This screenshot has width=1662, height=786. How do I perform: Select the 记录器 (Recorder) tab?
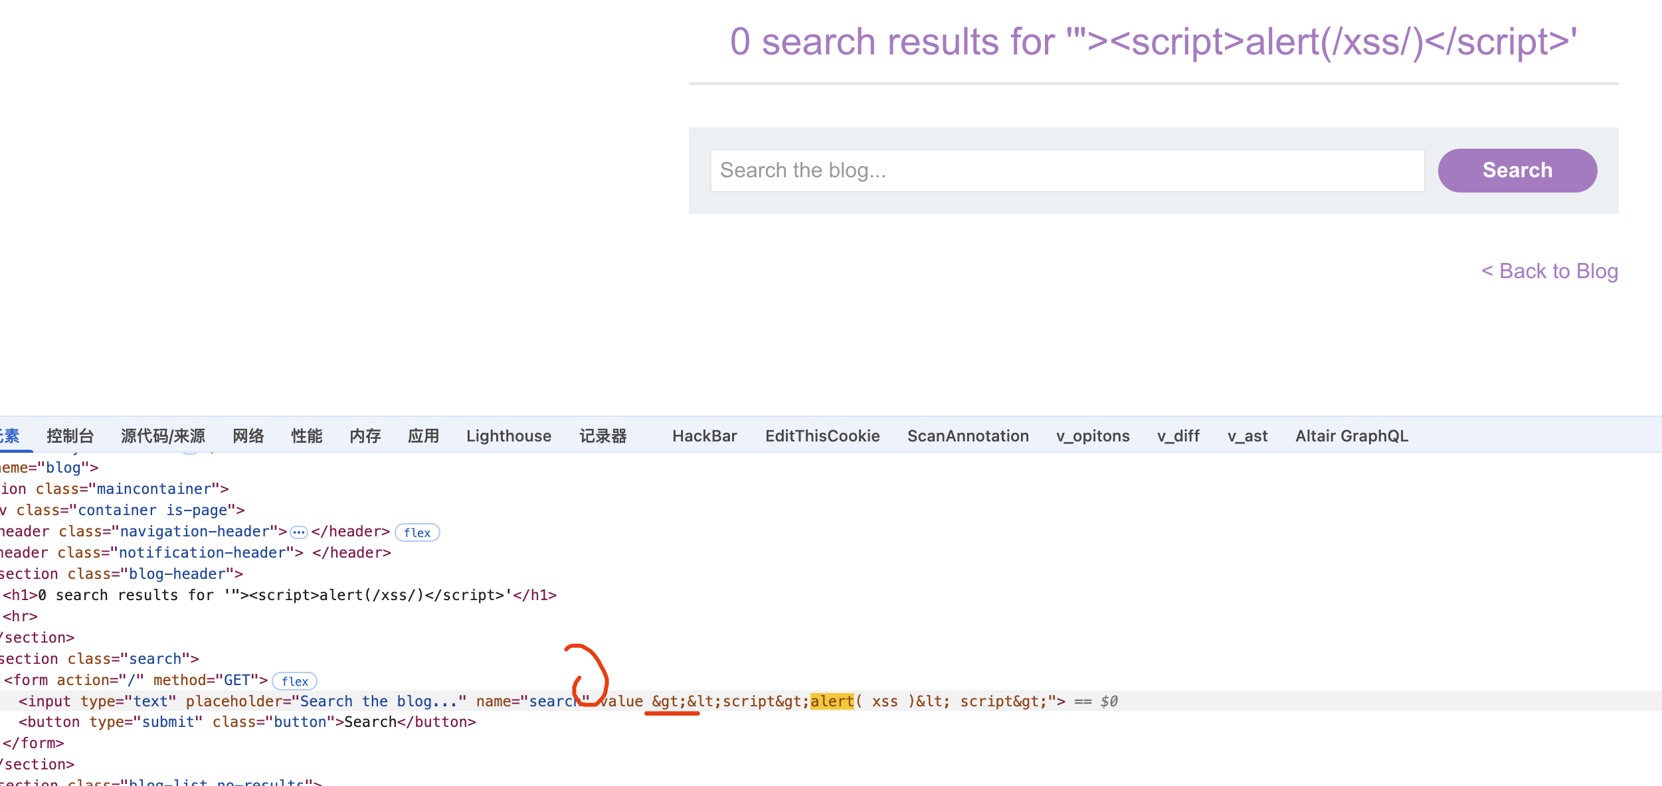pos(603,436)
